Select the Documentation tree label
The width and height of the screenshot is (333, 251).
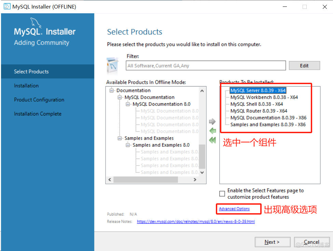coord(133,91)
